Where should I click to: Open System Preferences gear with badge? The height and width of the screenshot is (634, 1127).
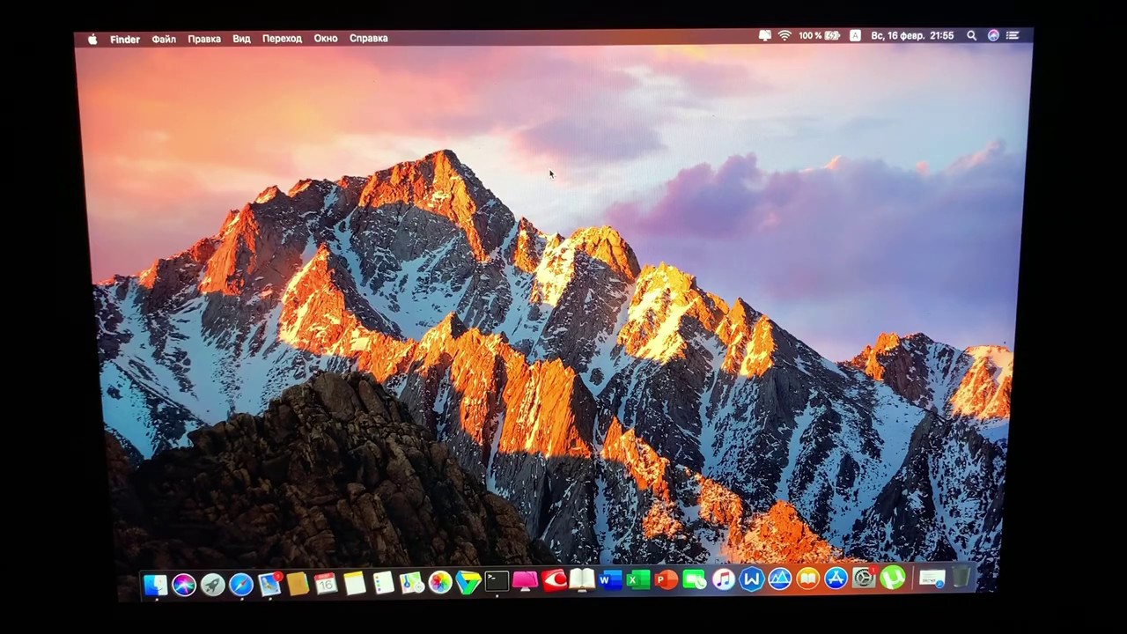click(864, 579)
